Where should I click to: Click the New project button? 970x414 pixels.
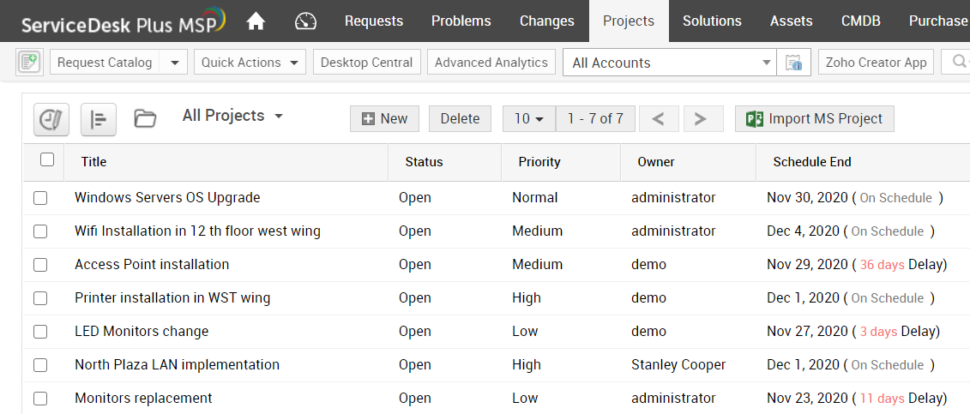pyautogui.click(x=384, y=119)
